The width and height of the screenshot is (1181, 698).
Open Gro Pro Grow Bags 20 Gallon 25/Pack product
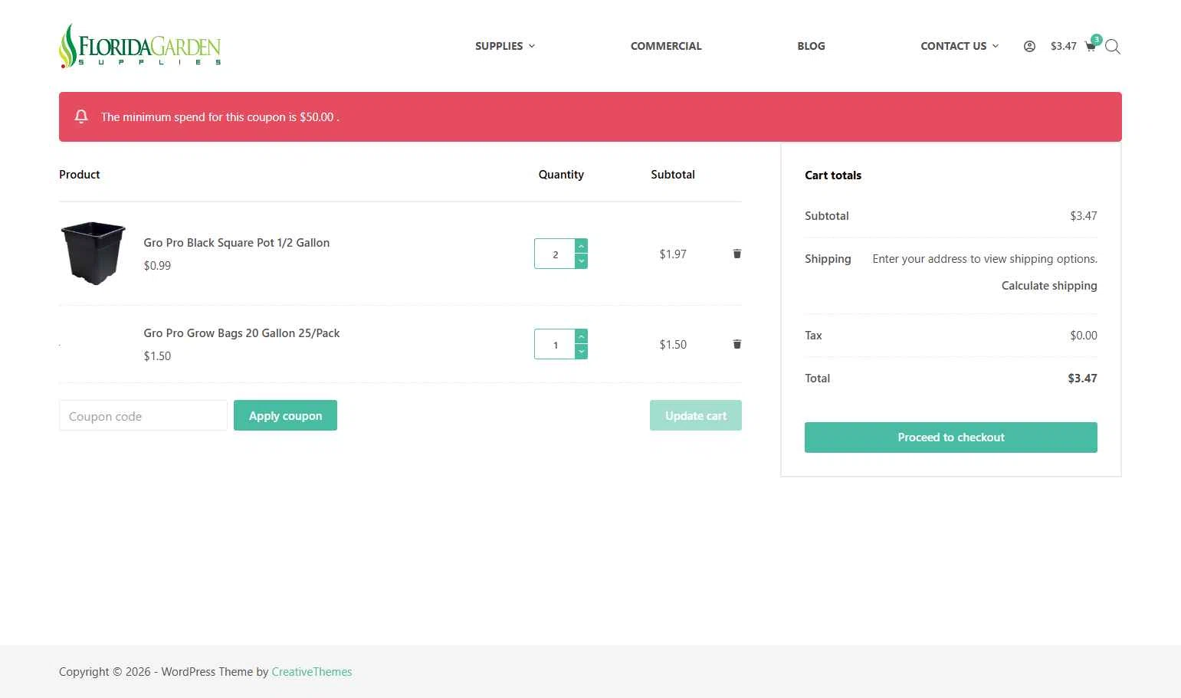(241, 333)
